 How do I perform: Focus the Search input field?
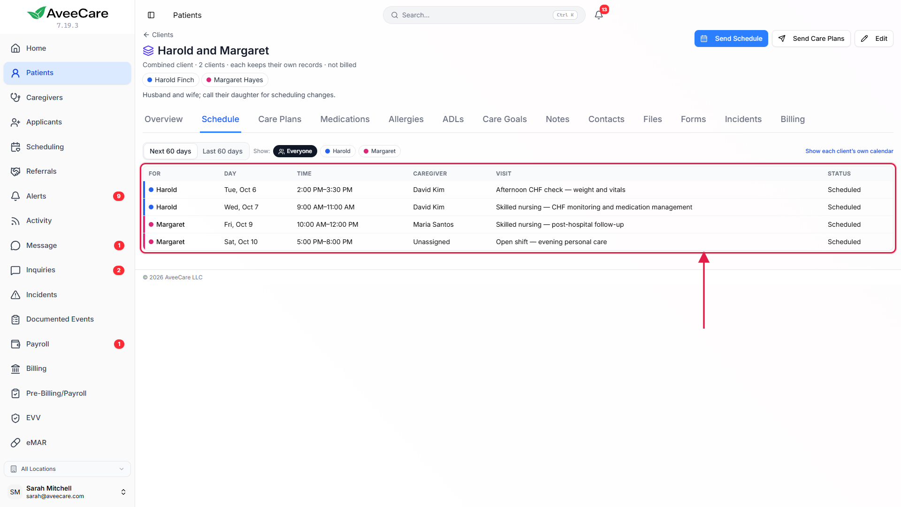[484, 15]
